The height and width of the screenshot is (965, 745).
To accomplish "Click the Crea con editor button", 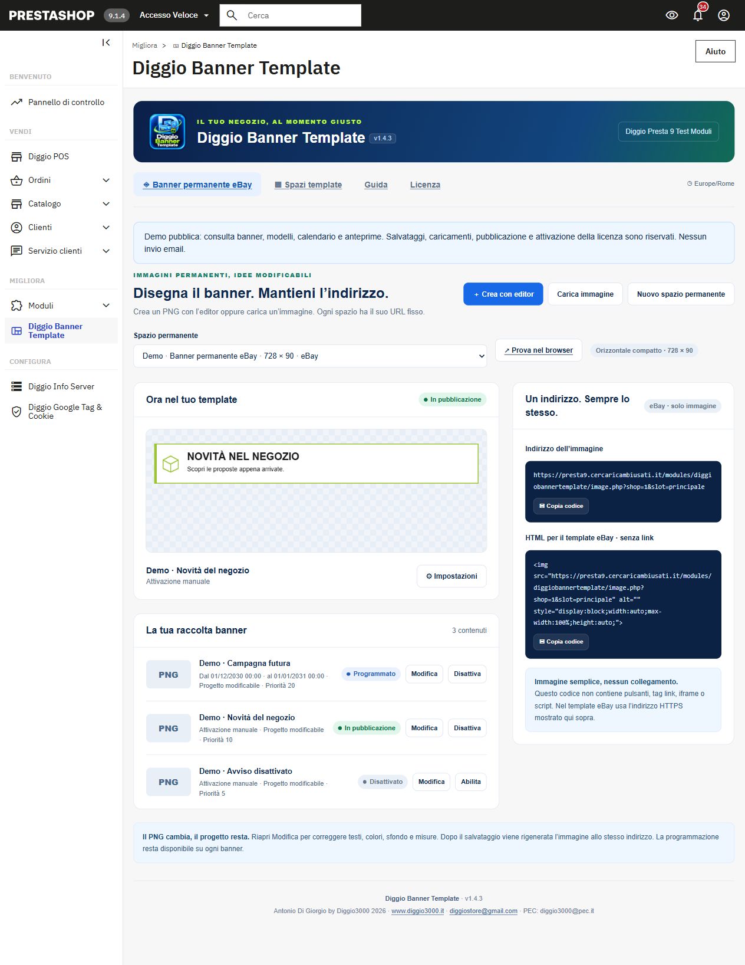I will [x=503, y=294].
